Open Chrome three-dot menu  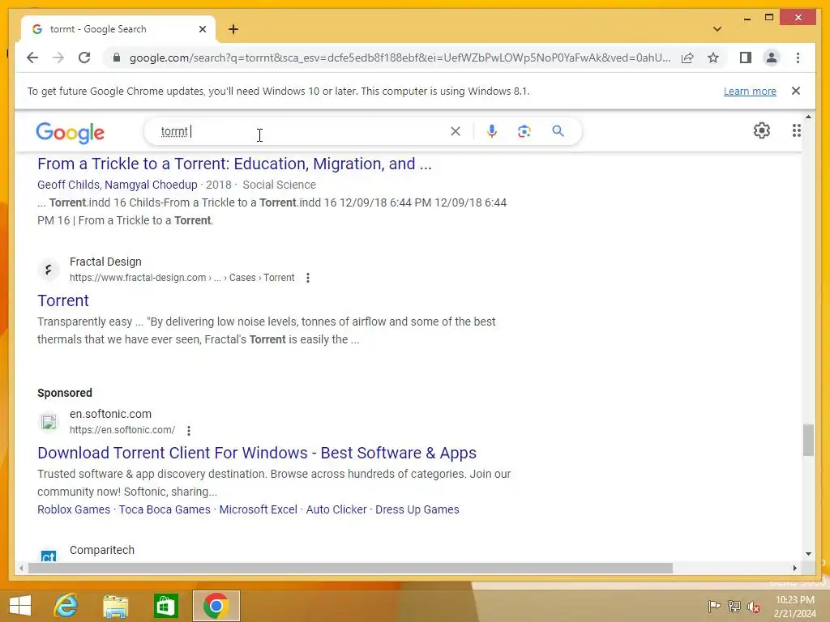(x=798, y=58)
